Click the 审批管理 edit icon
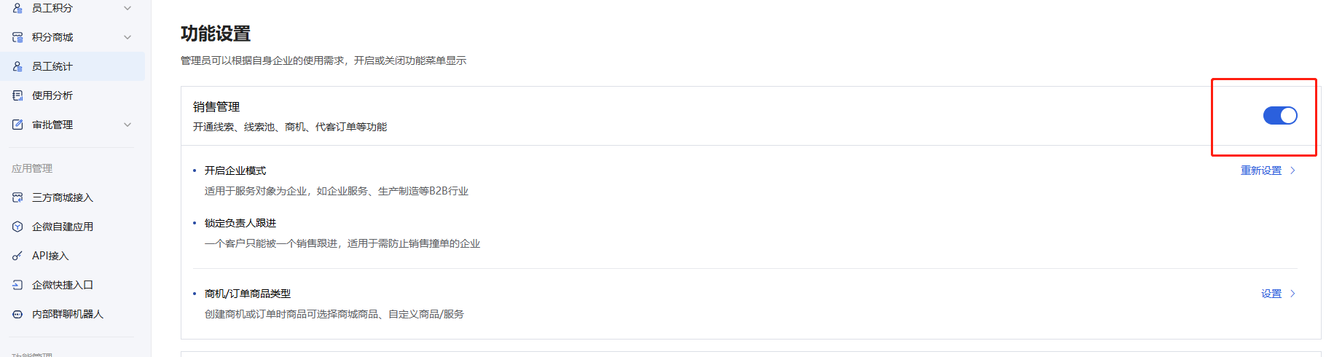Screen dimensions: 1326x357 17,125
